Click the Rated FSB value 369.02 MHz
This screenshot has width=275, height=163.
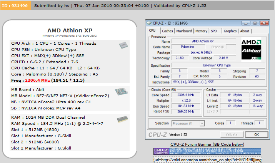pyautogui.click(x=186, y=111)
